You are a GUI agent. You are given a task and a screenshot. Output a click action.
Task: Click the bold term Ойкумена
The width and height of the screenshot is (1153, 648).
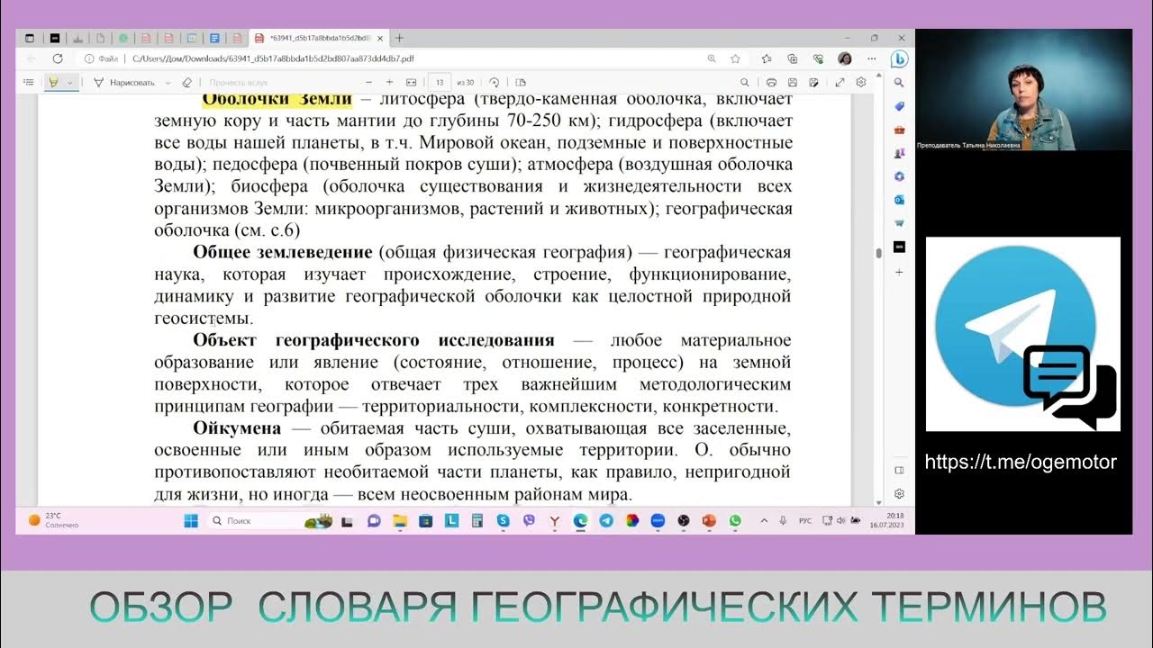[237, 428]
